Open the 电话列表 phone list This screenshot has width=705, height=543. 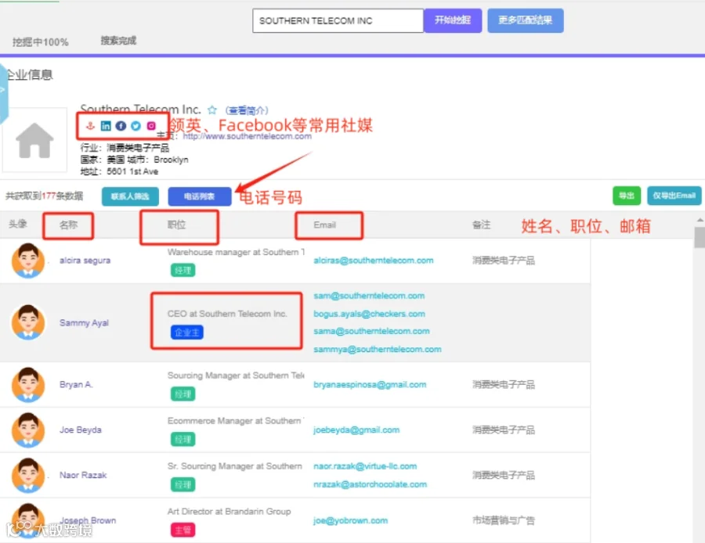point(199,196)
